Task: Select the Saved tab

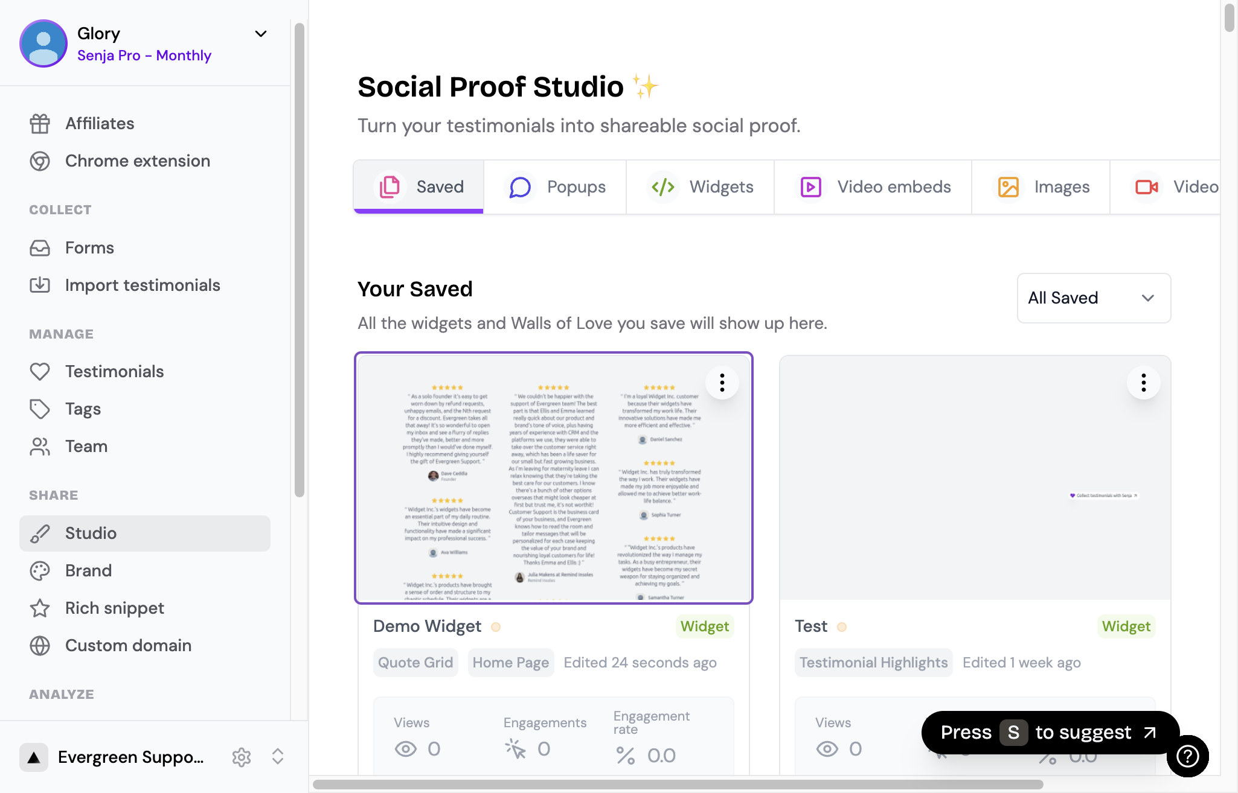Action: point(419,187)
